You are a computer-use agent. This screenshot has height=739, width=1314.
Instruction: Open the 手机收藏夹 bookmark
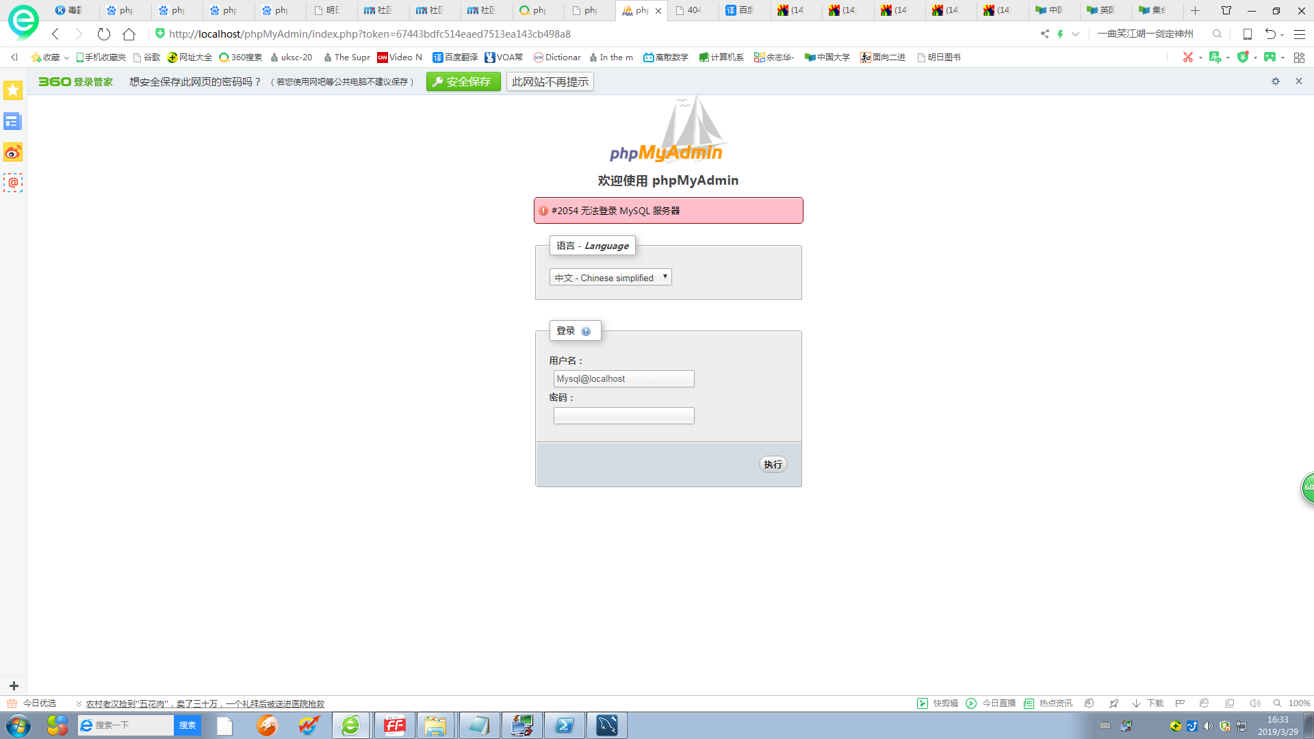[101, 57]
